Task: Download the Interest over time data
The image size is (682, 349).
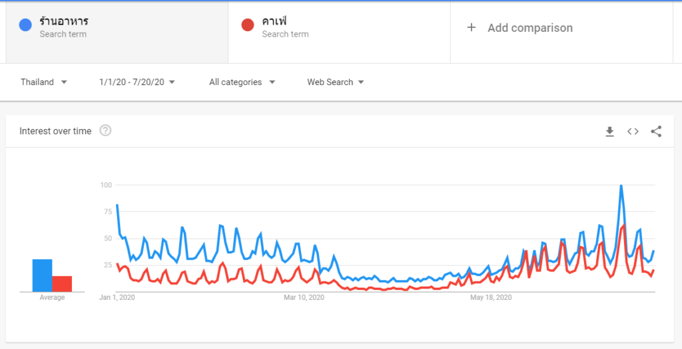Action: click(610, 132)
